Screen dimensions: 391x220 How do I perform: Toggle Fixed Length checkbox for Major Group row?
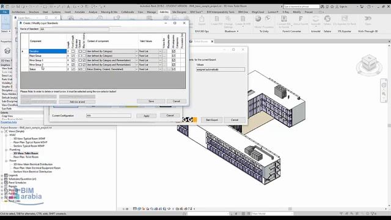click(x=73, y=56)
